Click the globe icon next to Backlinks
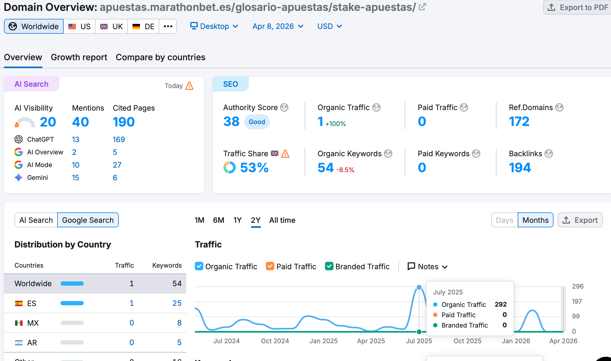 click(x=549, y=154)
